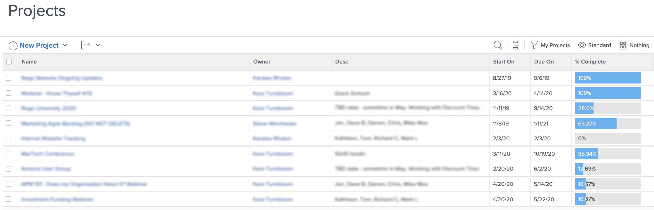Click the 100% bar in 9/6/19 row
The image size is (654, 210).
point(608,78)
